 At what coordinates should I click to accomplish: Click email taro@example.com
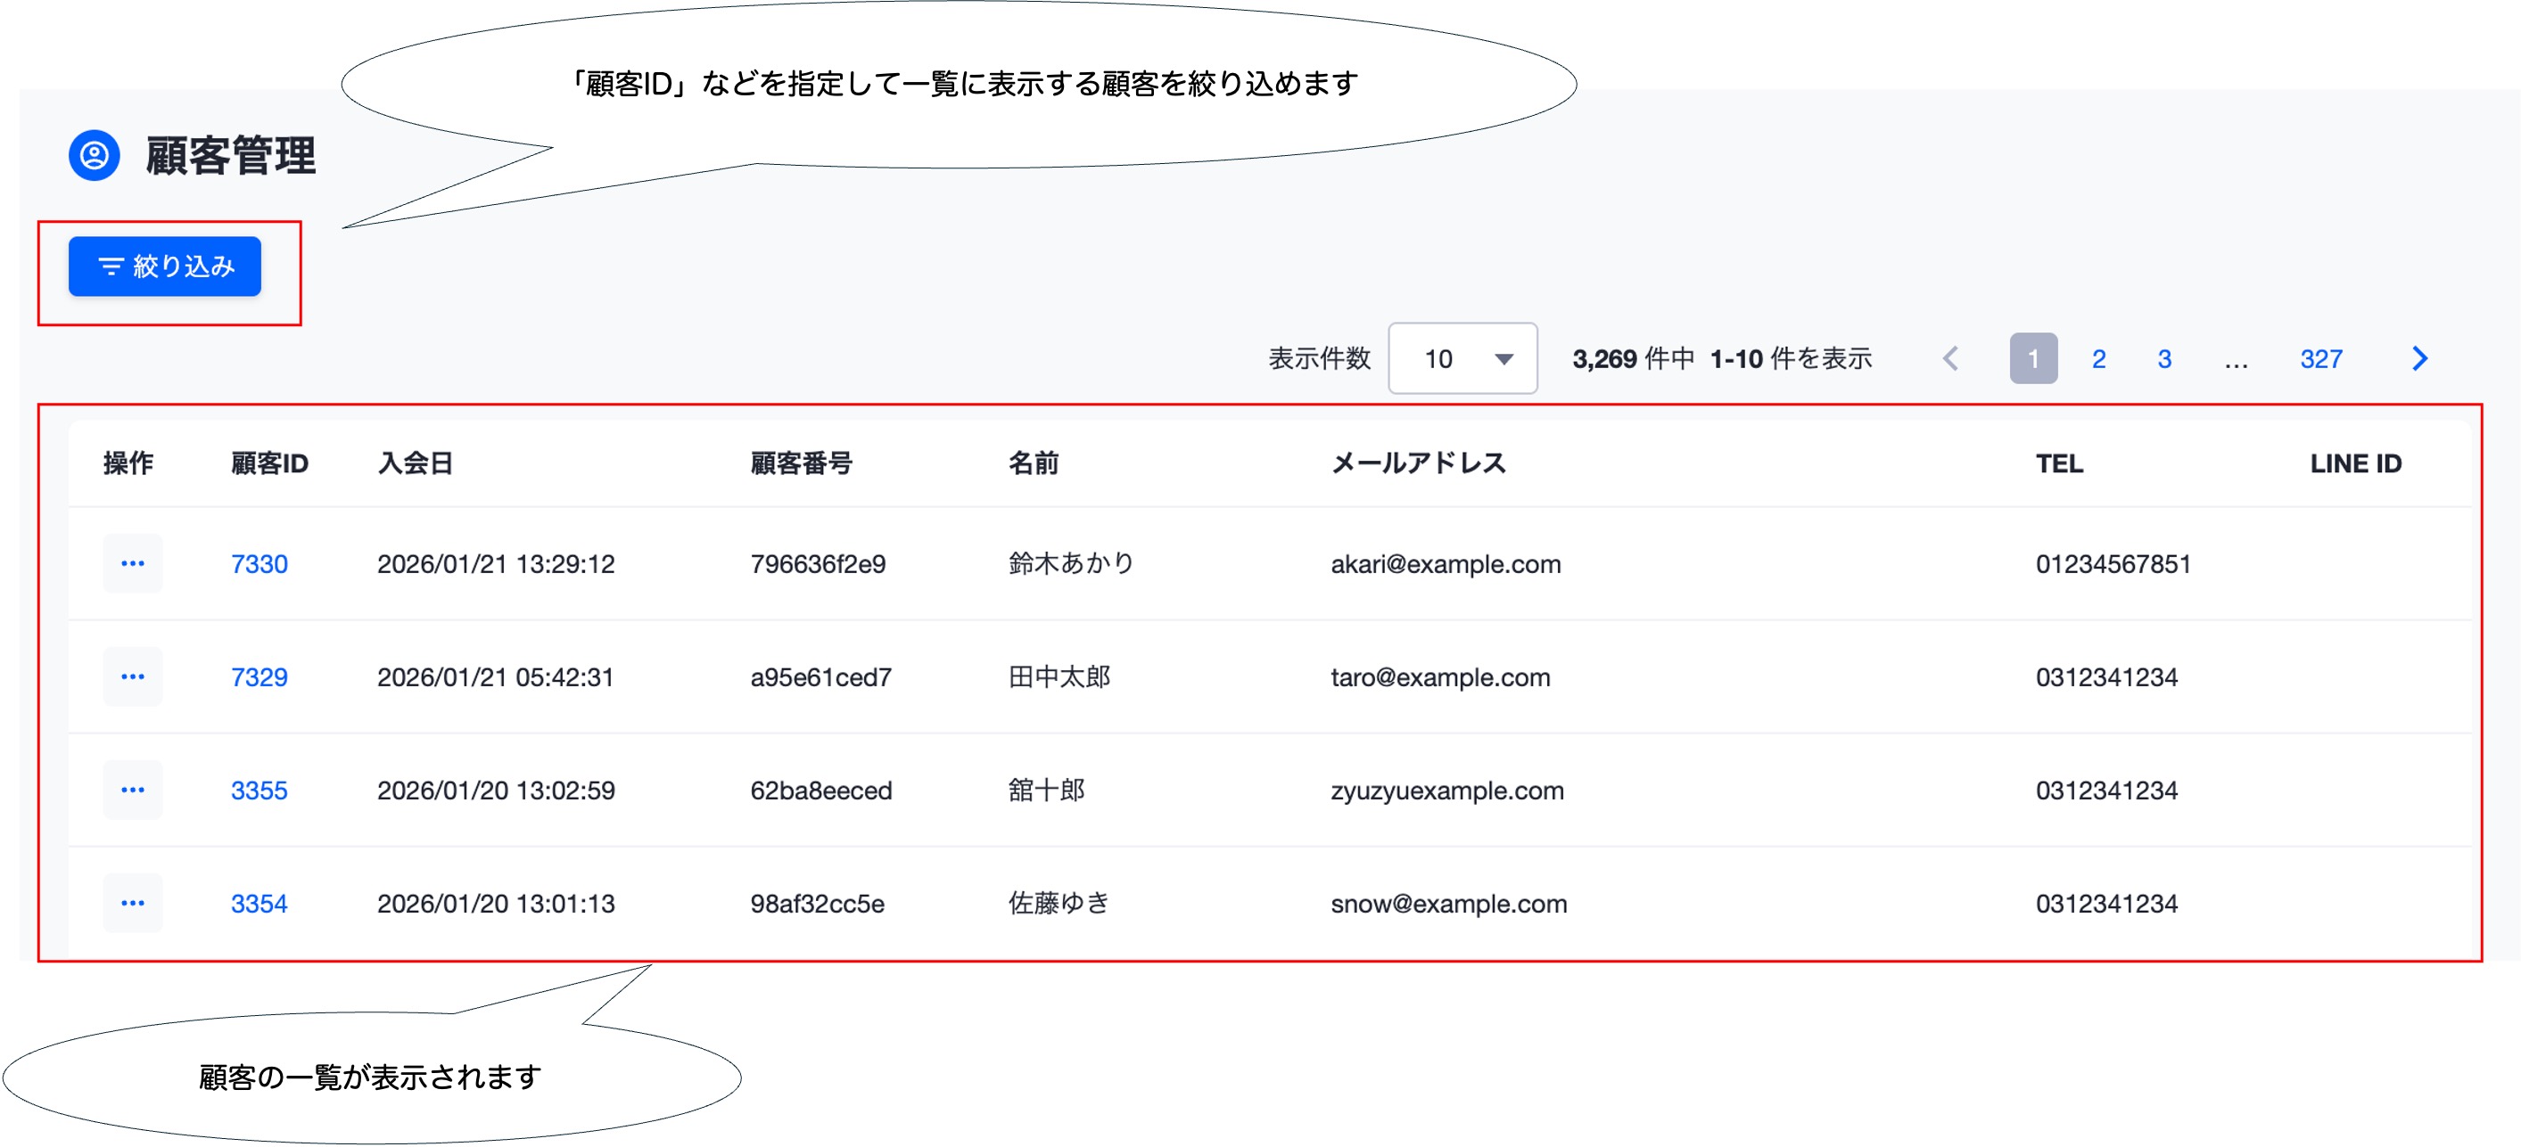[1440, 677]
